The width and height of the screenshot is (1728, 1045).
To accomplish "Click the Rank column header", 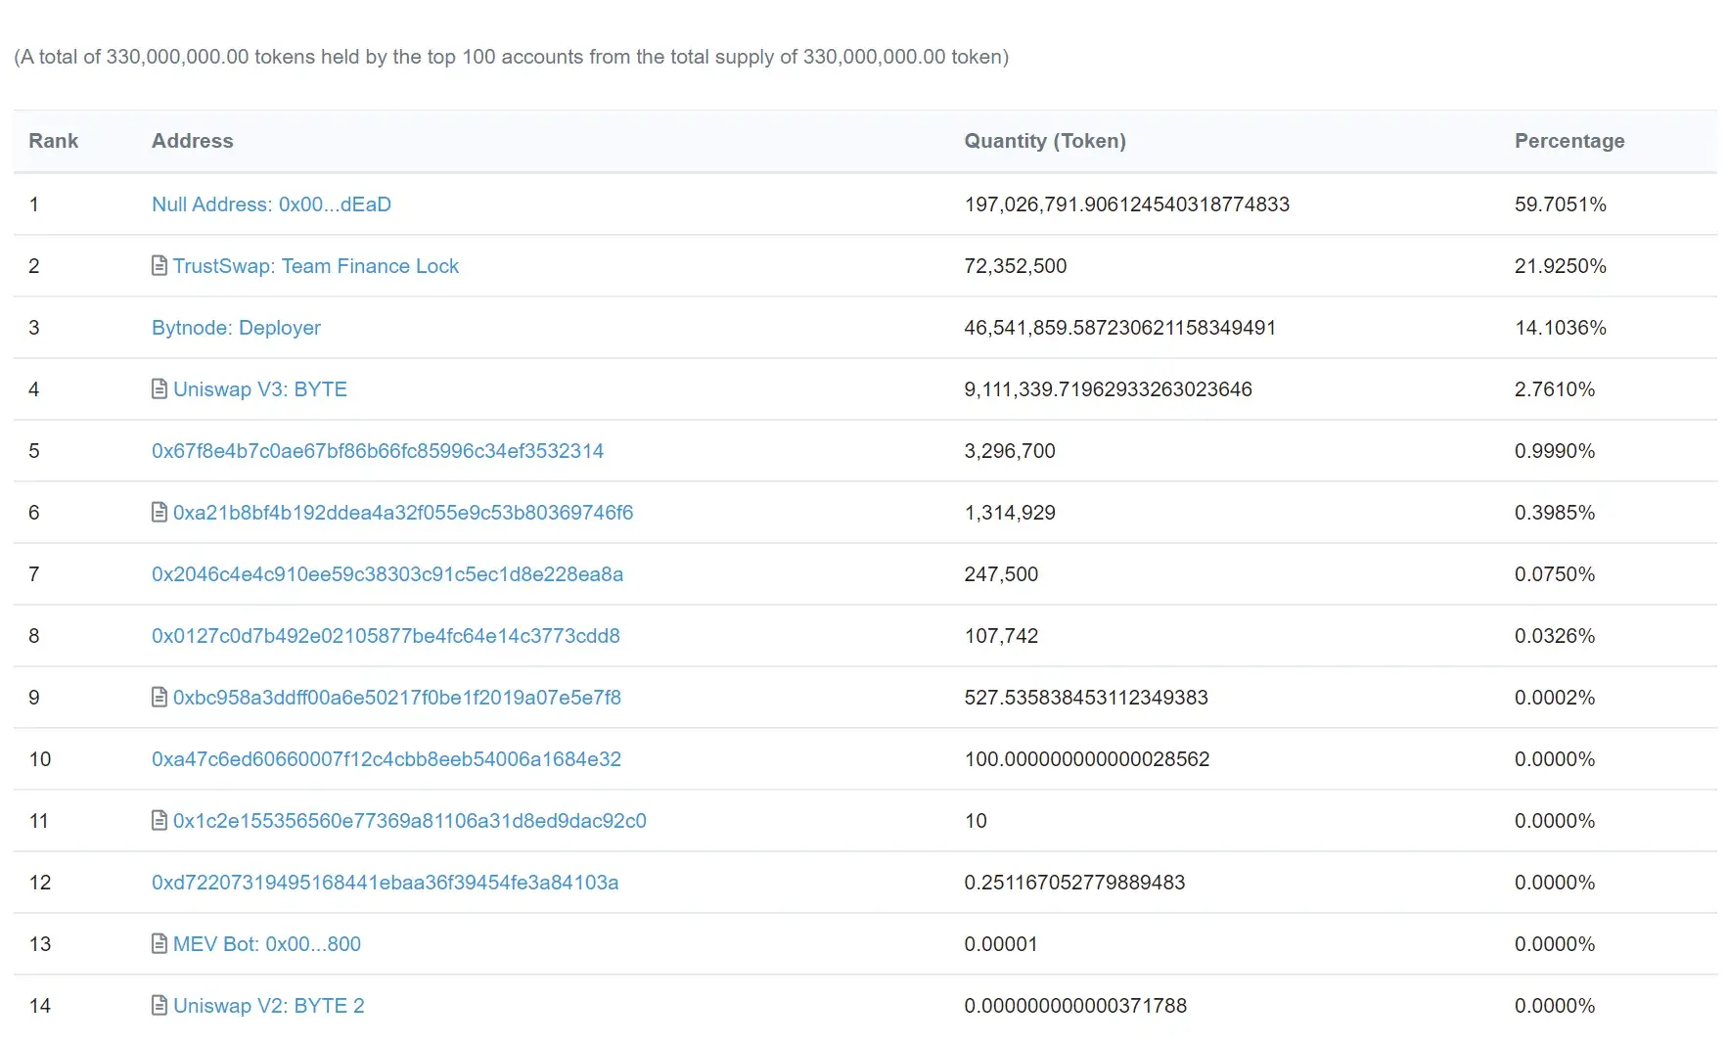I will [x=54, y=141].
